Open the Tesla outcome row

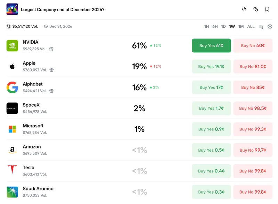(139, 171)
